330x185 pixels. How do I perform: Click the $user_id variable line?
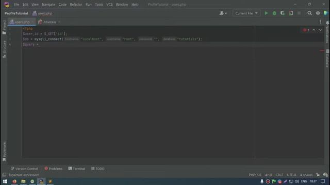[45, 34]
